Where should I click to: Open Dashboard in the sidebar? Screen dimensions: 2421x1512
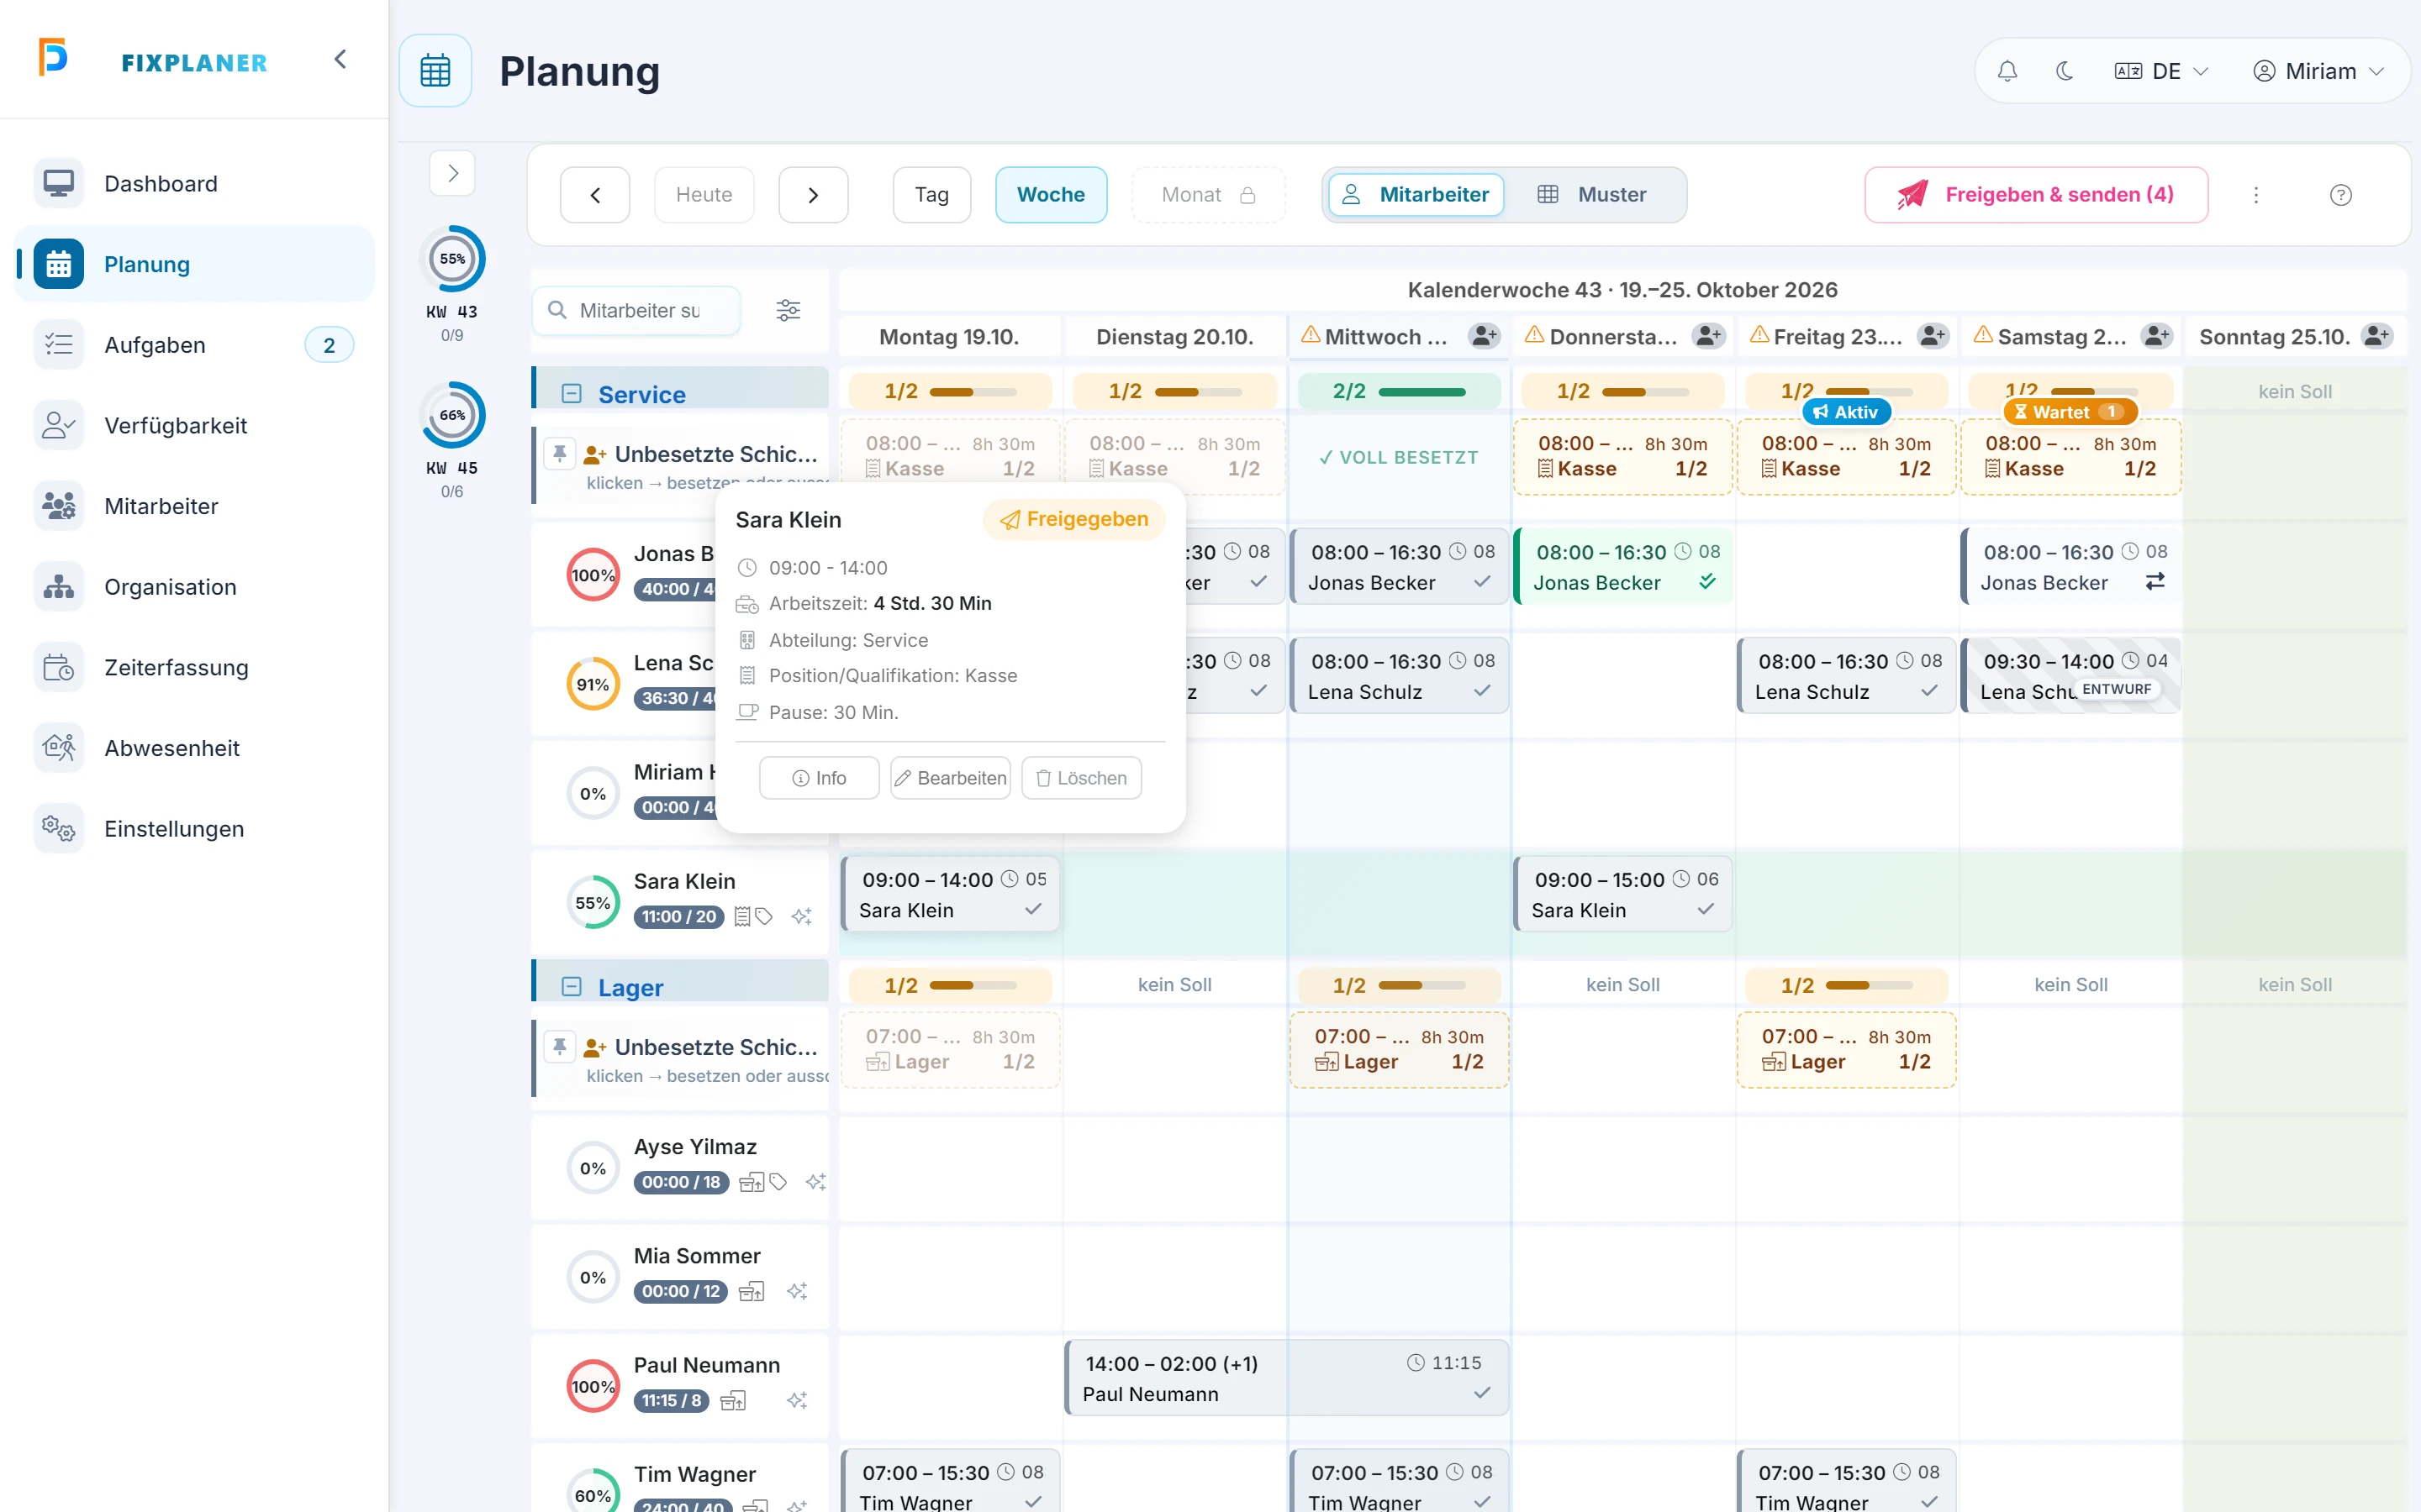coord(194,184)
